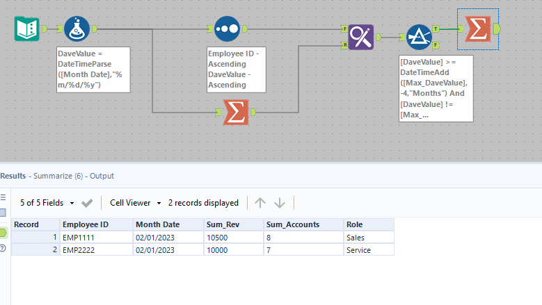The image size is (542, 305).
Task: Click the checkmark apply icon
Action: coord(87,203)
